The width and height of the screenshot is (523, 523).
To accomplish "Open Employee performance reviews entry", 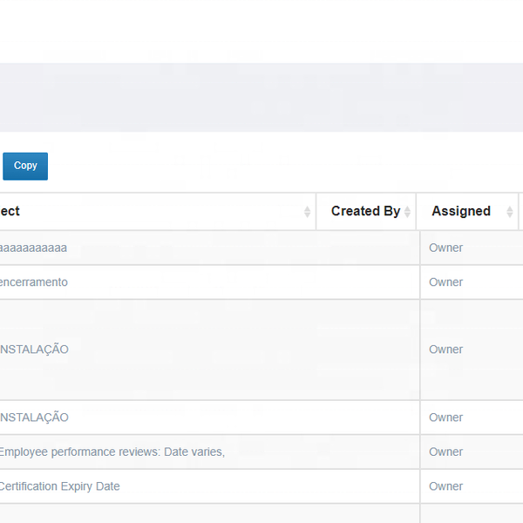I will [112, 452].
